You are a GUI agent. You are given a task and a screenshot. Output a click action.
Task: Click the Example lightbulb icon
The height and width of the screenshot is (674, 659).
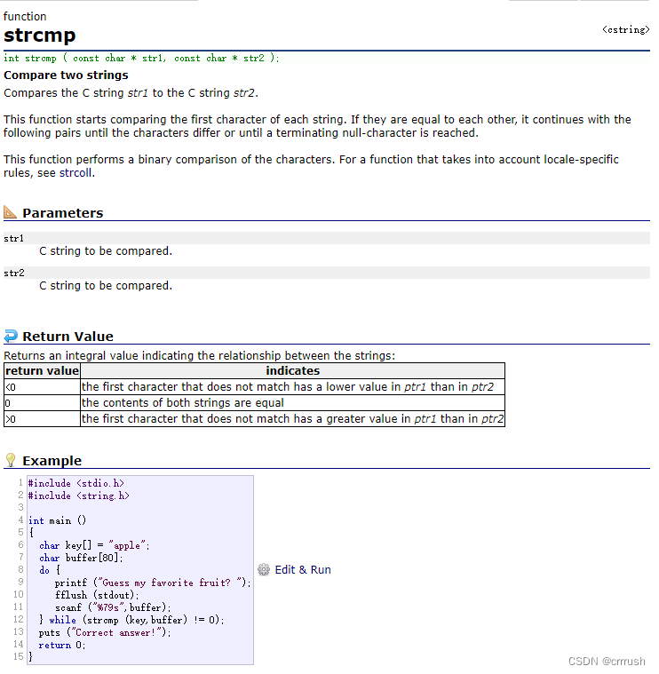[x=11, y=460]
